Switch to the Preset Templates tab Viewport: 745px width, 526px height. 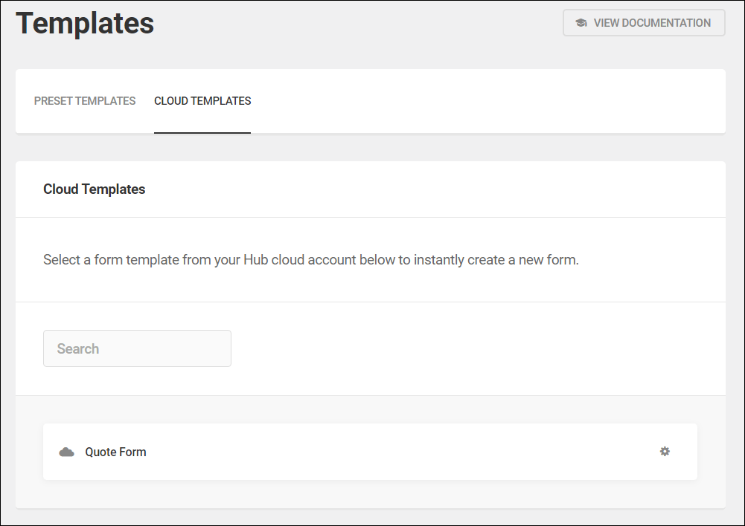84,100
